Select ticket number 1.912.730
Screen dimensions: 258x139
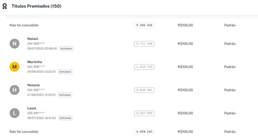click(144, 67)
